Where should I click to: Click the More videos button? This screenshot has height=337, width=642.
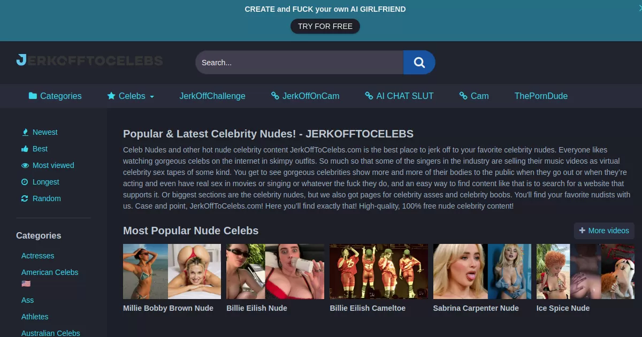[x=604, y=231]
